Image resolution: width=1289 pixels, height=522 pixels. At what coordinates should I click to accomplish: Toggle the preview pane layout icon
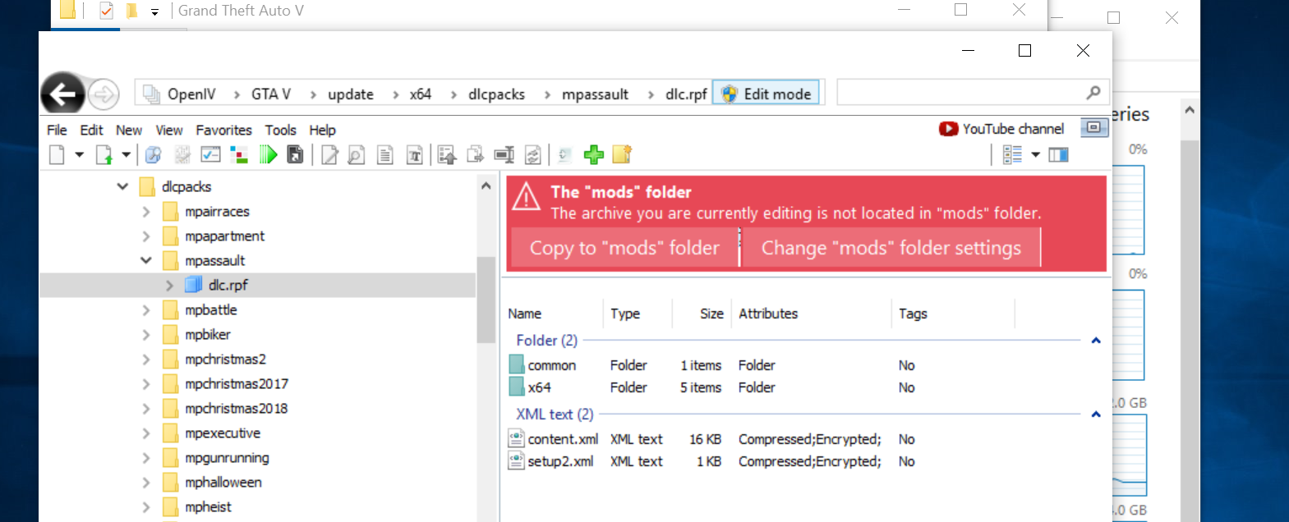tap(1058, 154)
